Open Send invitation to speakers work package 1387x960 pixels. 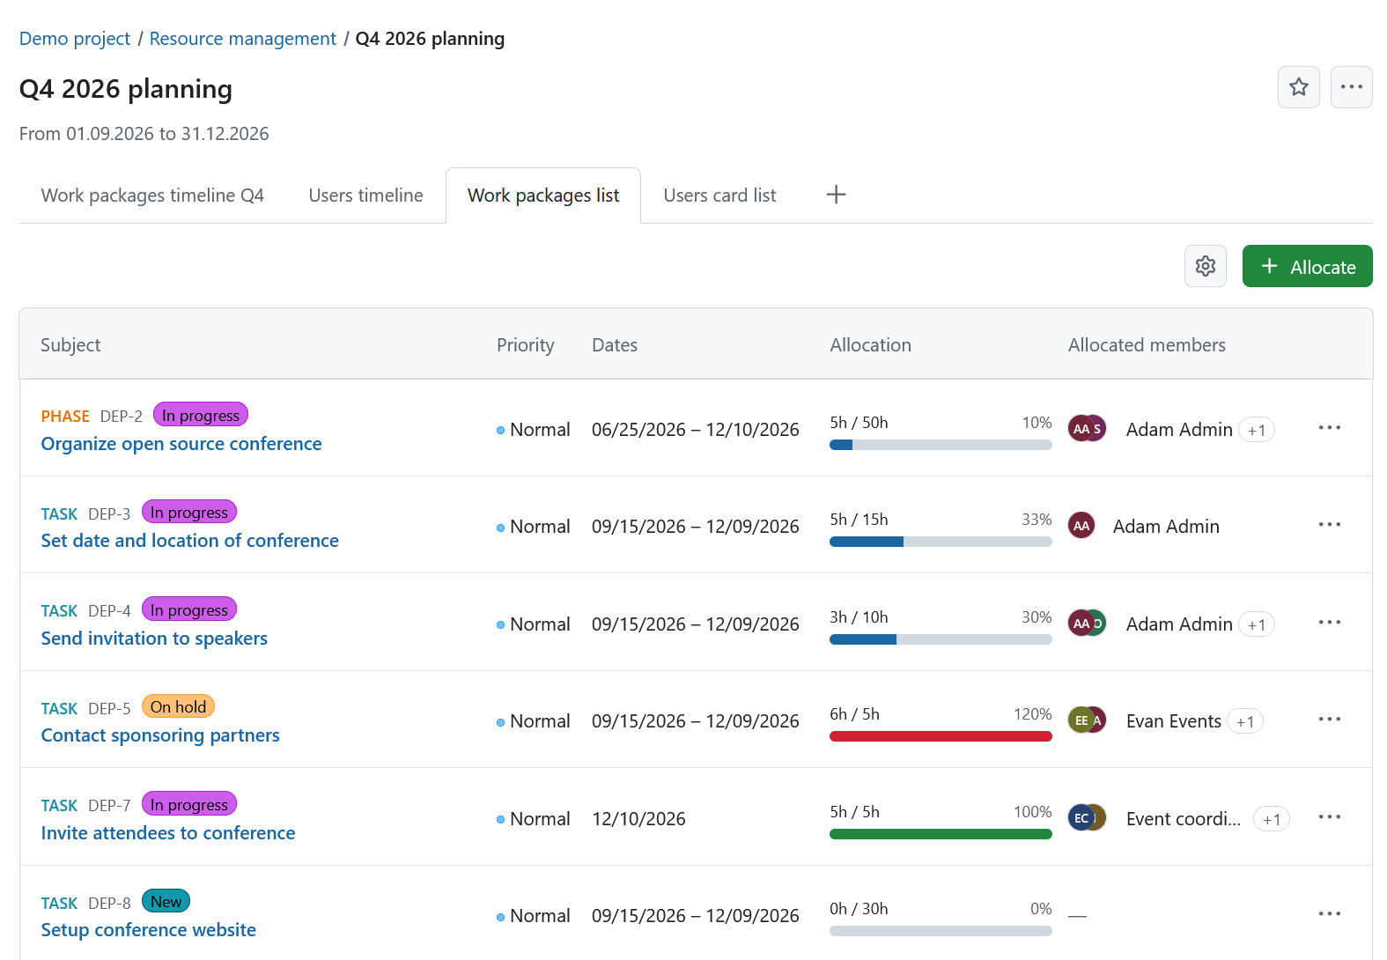pos(154,639)
